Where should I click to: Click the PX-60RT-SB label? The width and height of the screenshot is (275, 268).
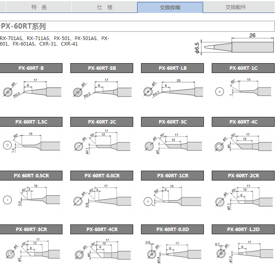pyautogui.click(x=102, y=68)
